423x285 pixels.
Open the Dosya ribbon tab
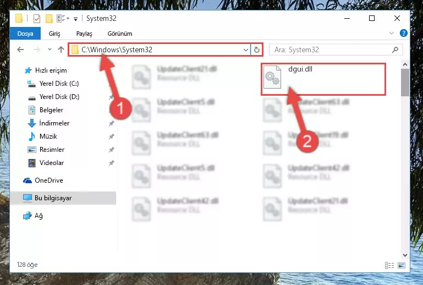tap(25, 34)
